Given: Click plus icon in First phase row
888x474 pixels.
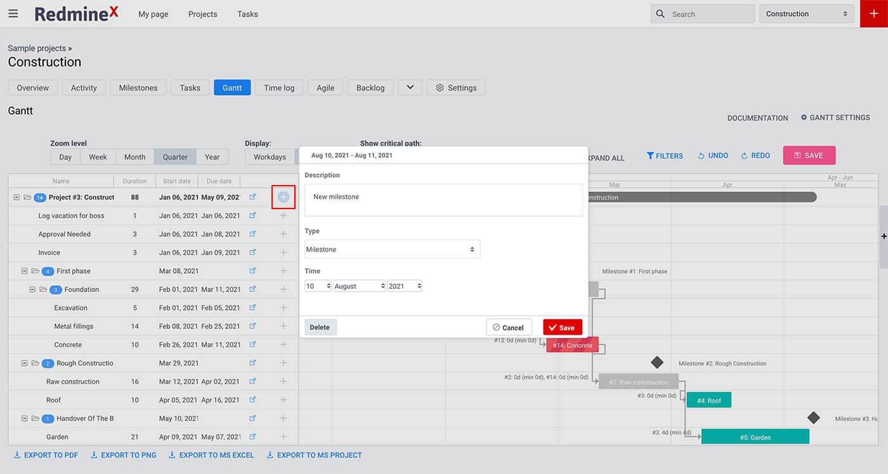Looking at the screenshot, I should 284,271.
